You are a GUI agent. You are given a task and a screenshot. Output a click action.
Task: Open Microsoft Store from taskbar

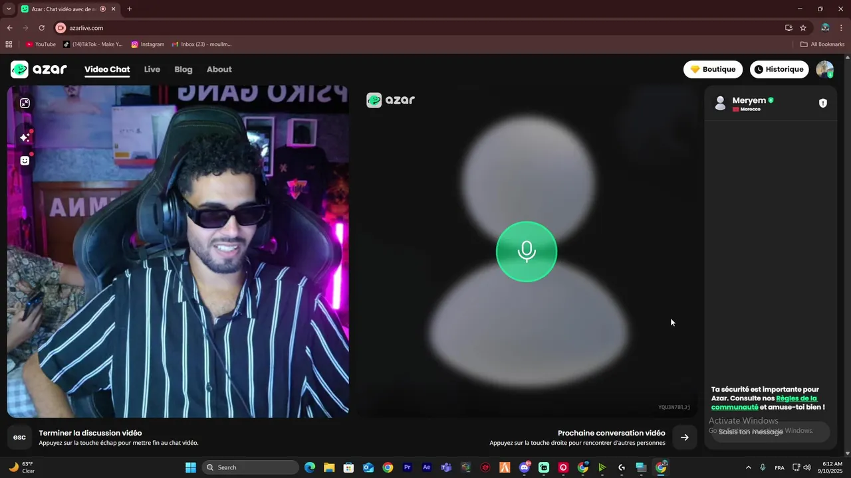(348, 467)
